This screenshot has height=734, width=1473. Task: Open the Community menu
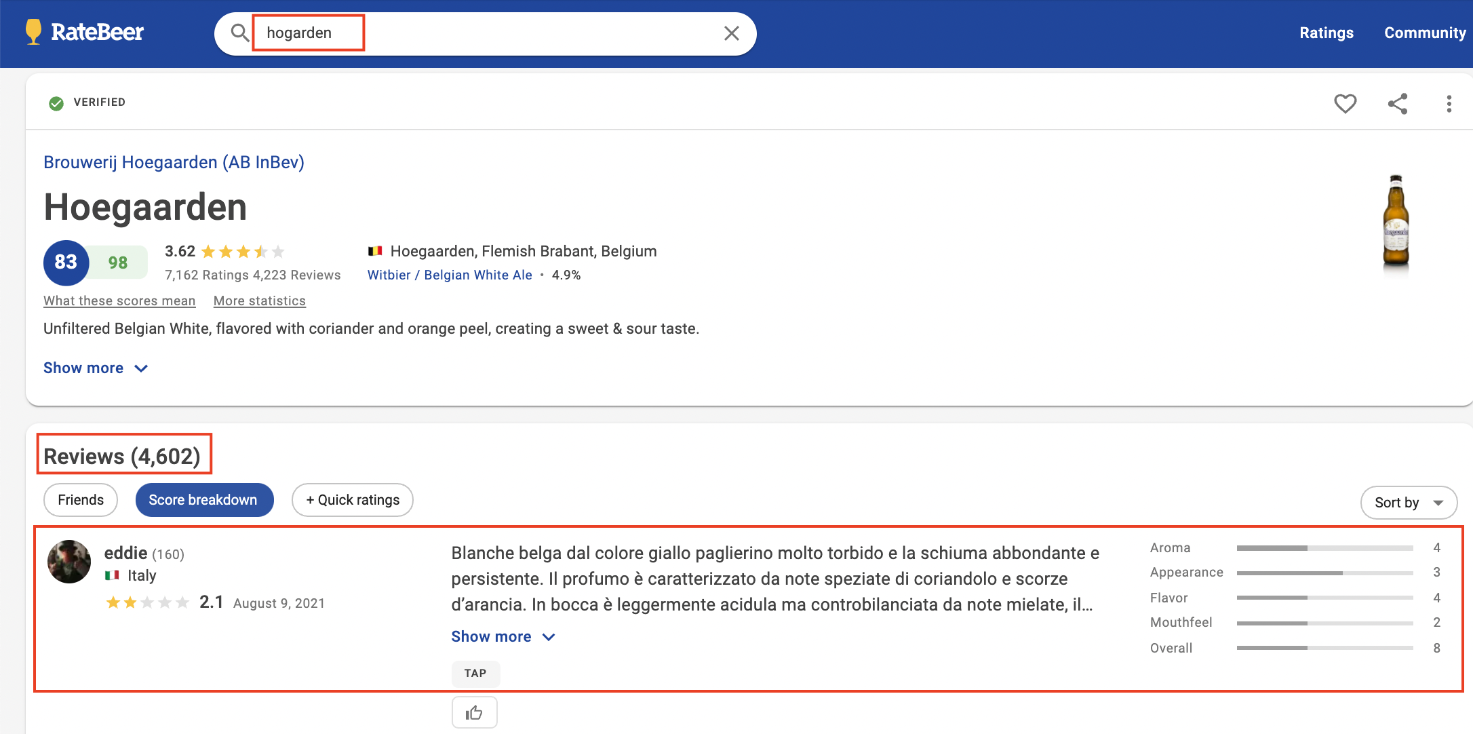pyautogui.click(x=1424, y=33)
